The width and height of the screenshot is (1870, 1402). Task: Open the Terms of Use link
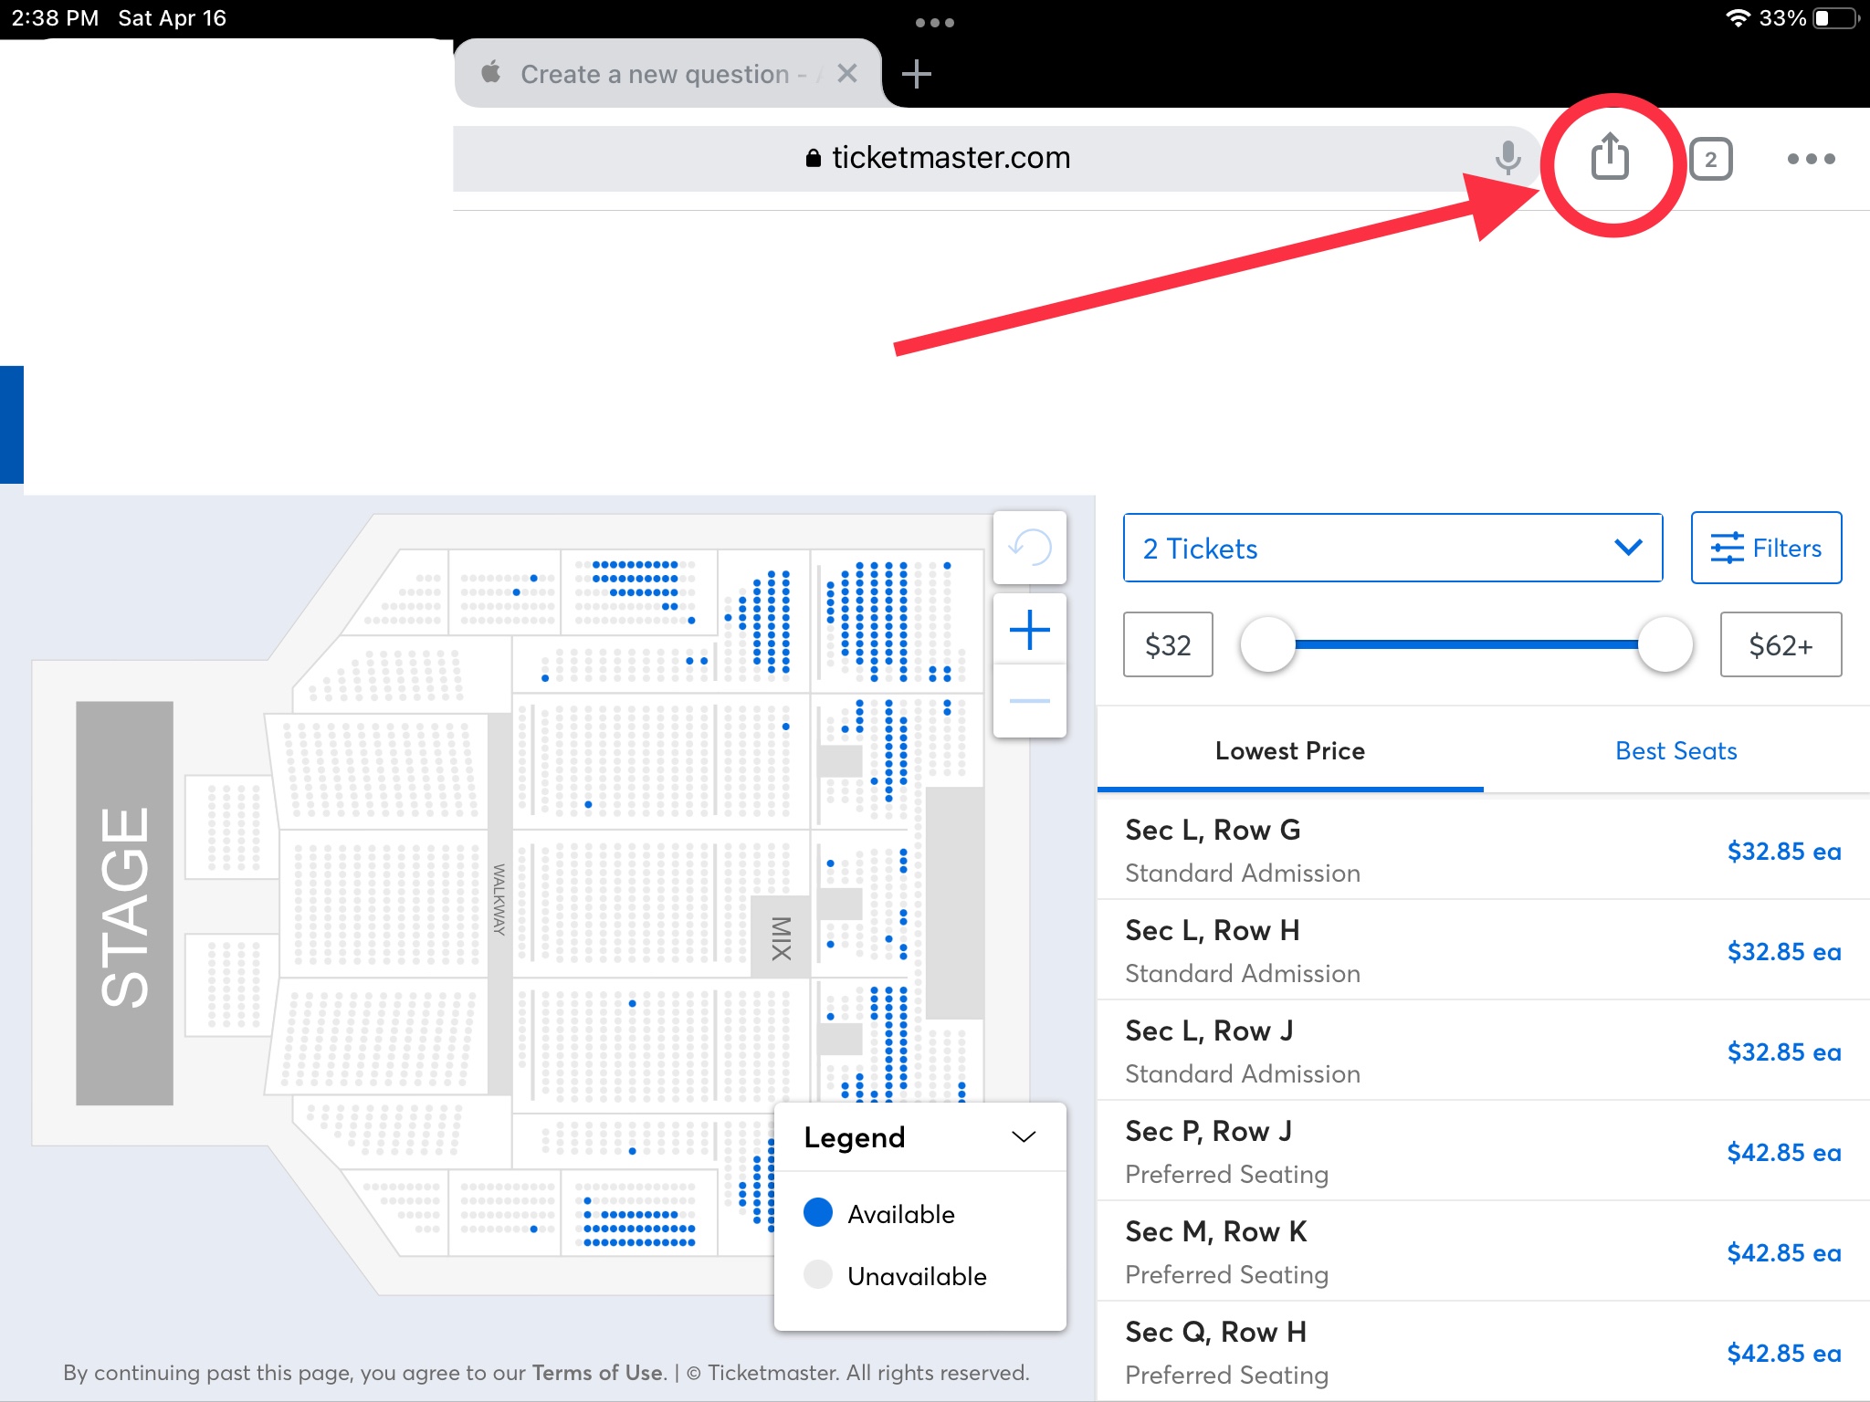598,1373
